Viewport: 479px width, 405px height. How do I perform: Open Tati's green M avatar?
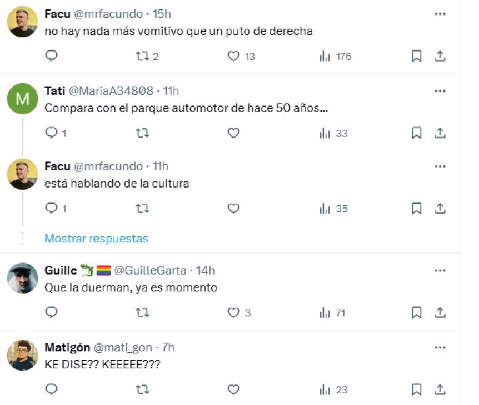(22, 99)
